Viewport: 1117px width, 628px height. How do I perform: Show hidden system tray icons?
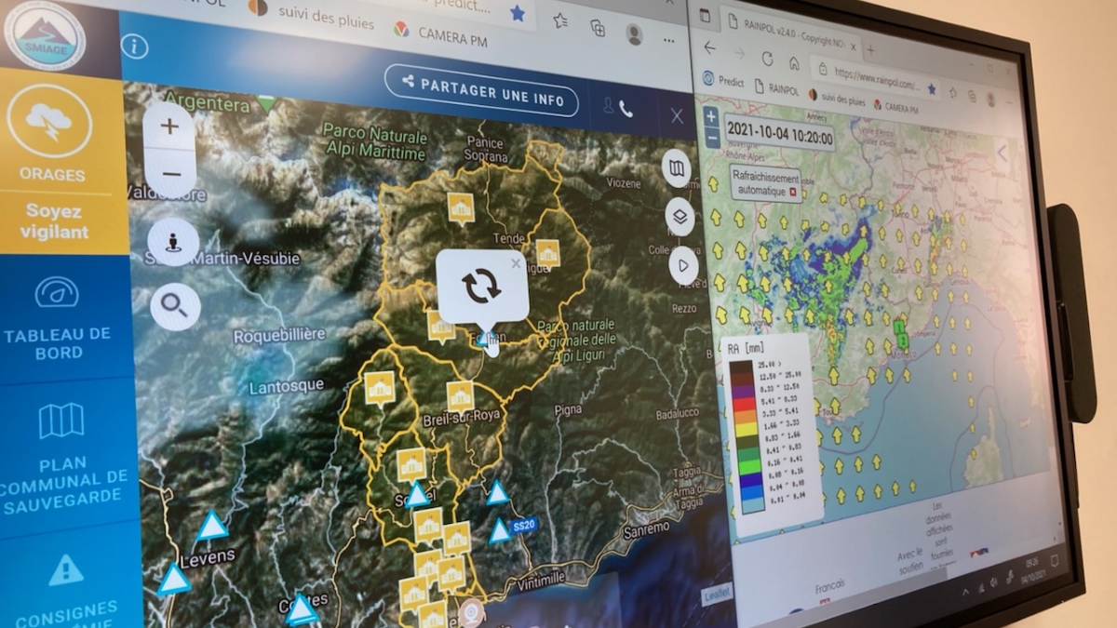(x=964, y=590)
